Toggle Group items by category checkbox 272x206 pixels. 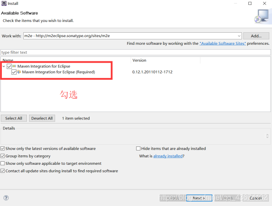2,156
